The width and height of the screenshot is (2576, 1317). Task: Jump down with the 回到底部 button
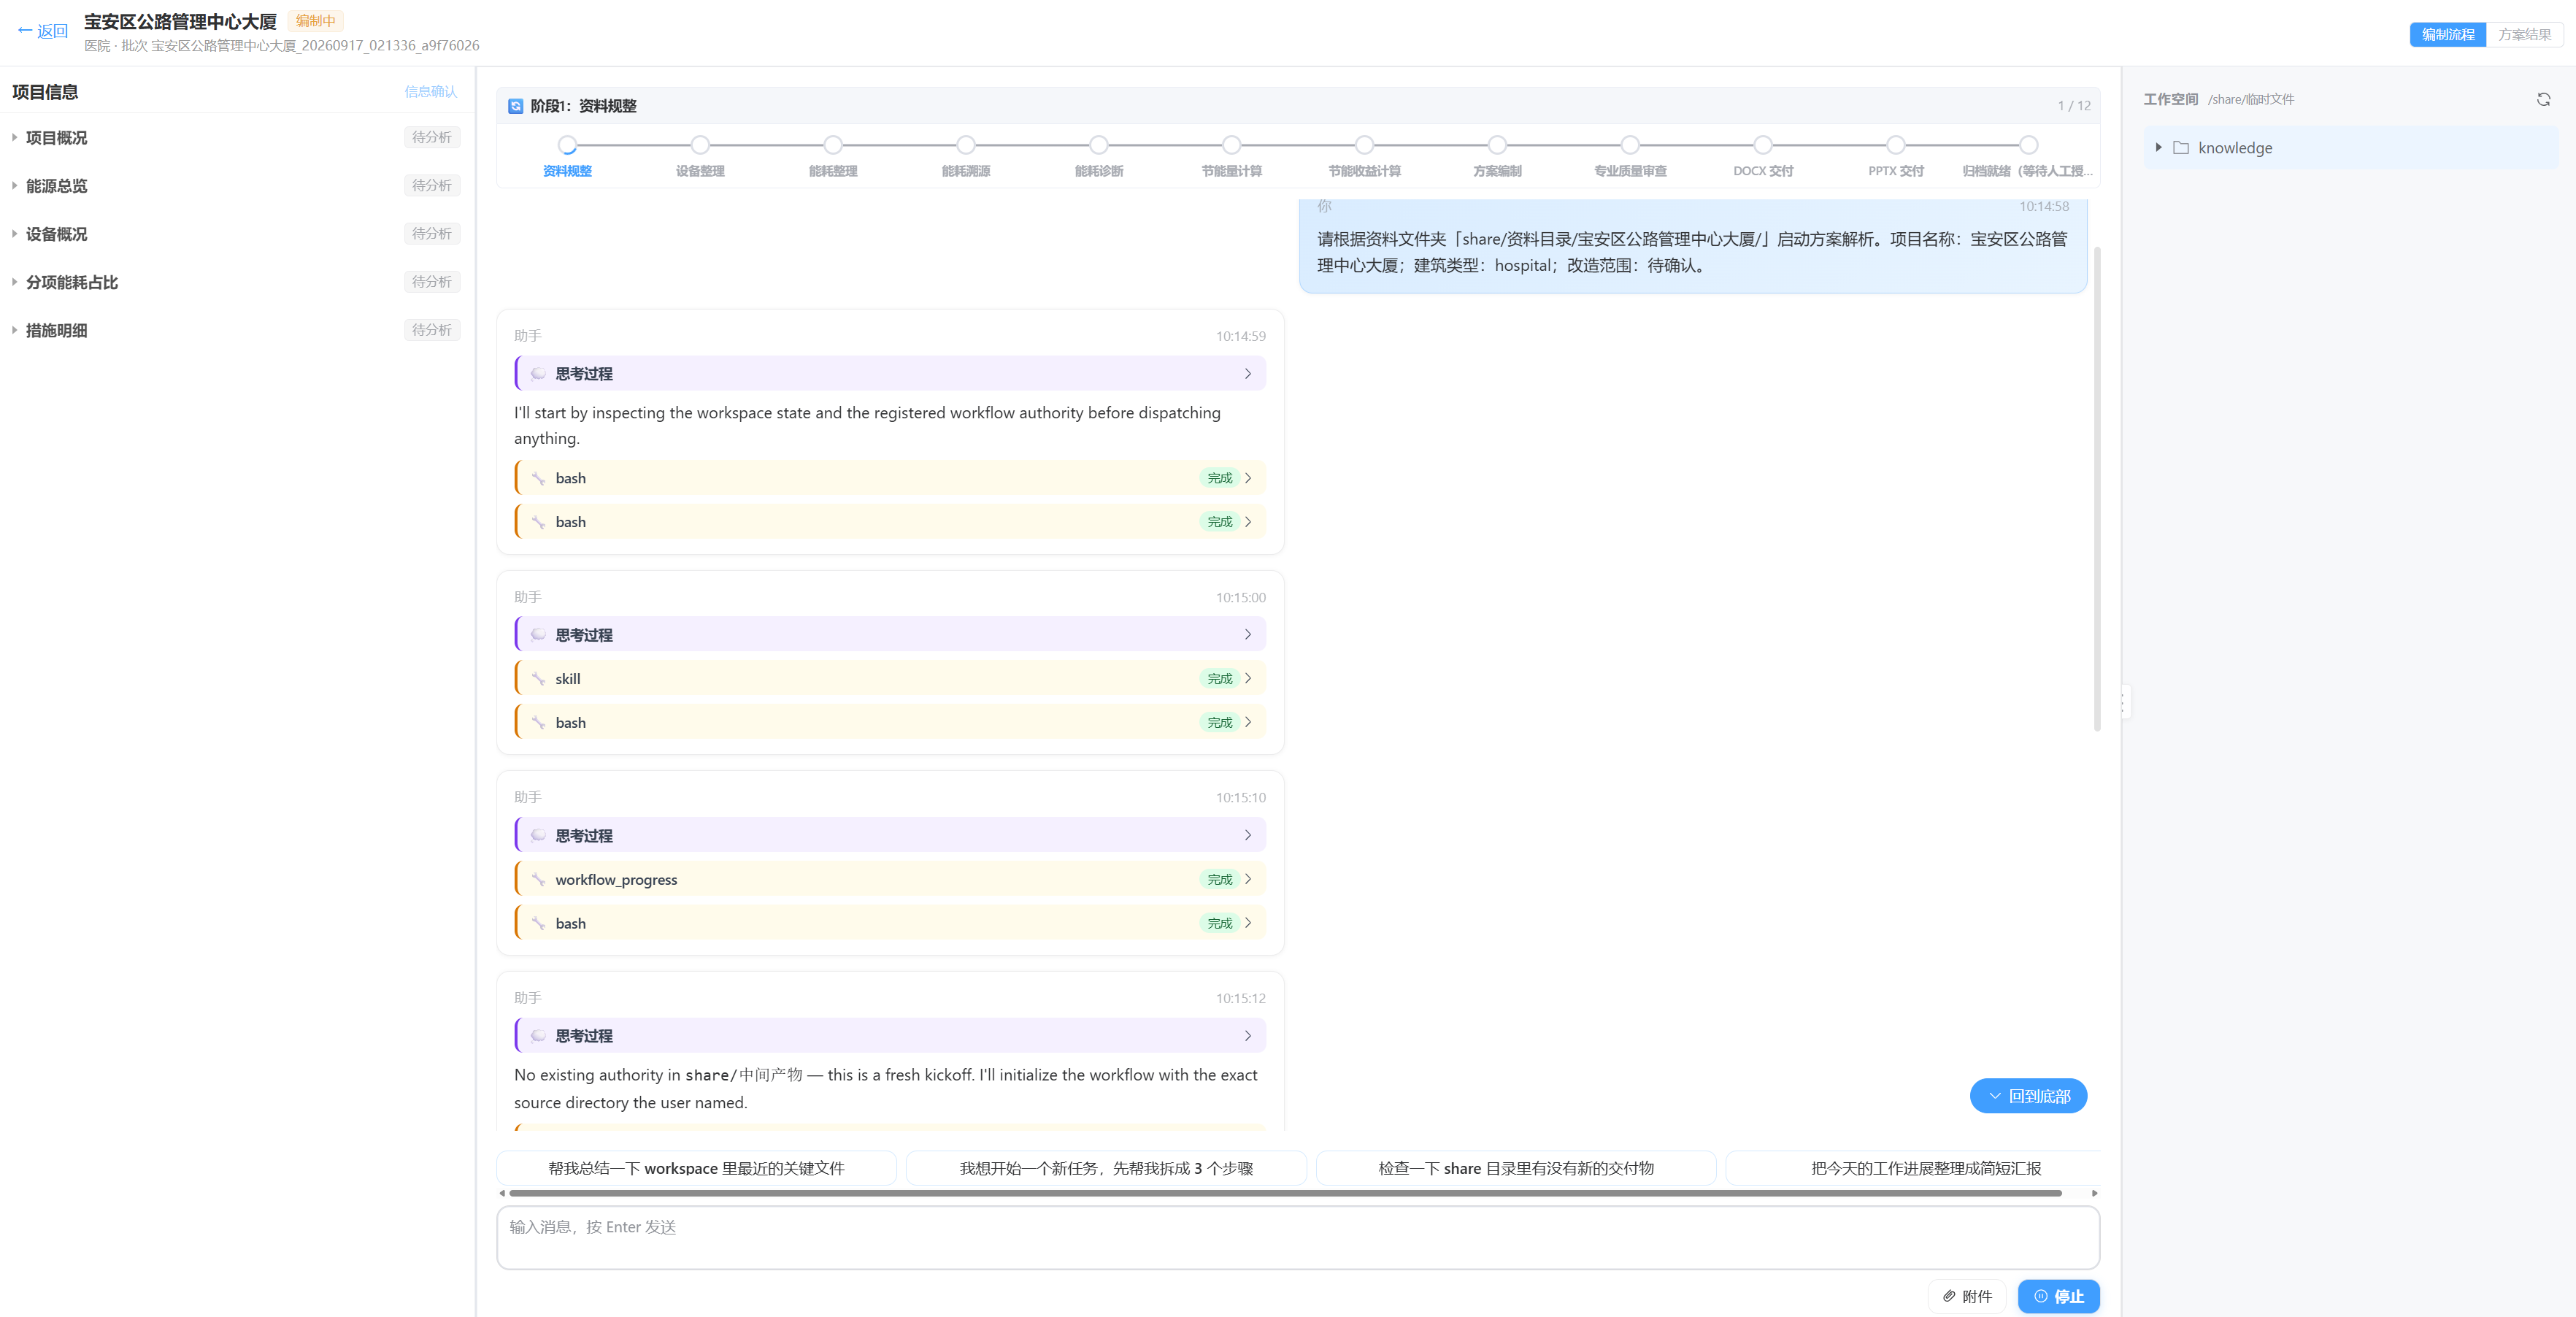[x=2028, y=1096]
